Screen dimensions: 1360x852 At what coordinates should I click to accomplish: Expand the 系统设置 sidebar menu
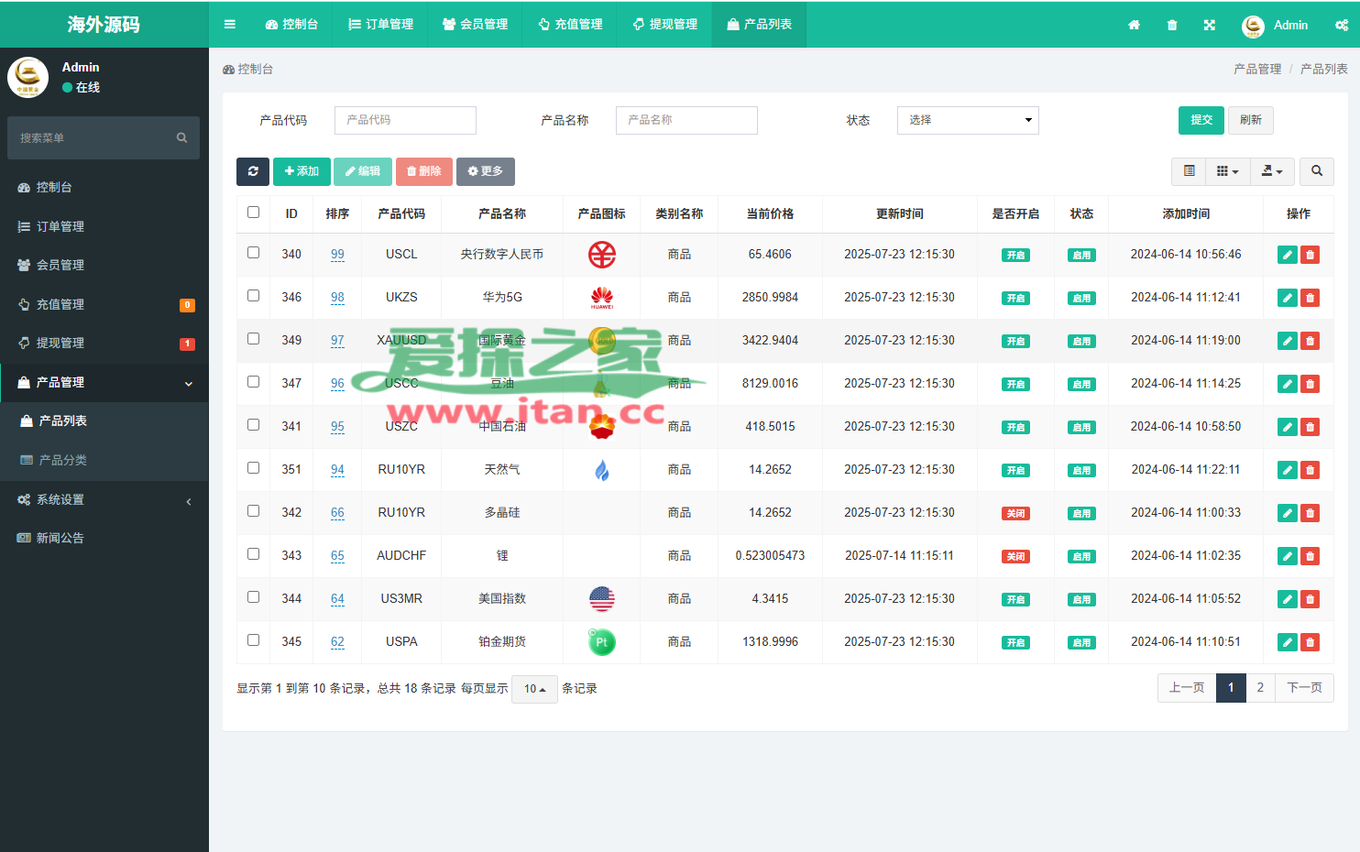(x=104, y=499)
